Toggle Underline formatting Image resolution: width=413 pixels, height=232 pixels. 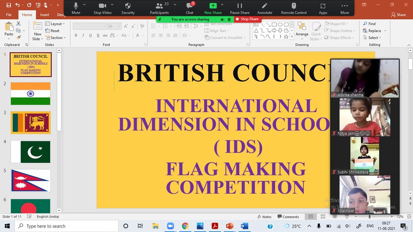tap(90, 35)
